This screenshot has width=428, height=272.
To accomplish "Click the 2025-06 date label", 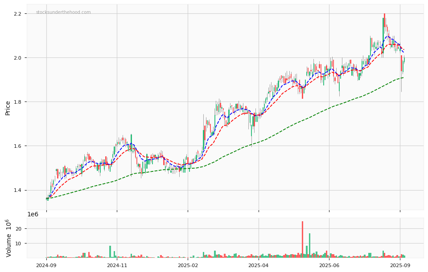I will (x=329, y=265).
